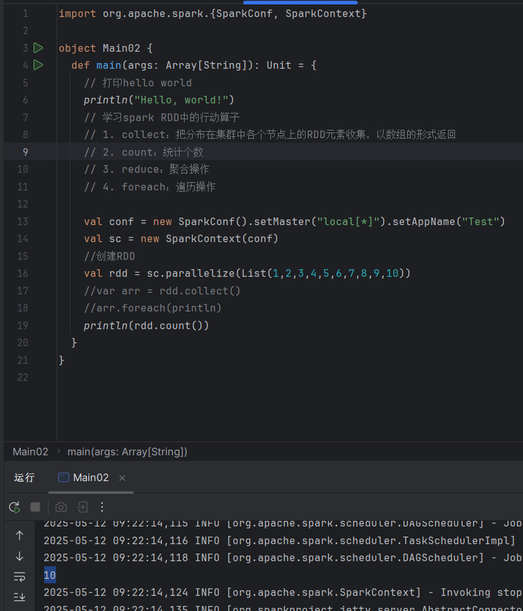The height and width of the screenshot is (611, 523).
Task: Click the commented //var arr = rdd.collect() line
Action: coord(162,291)
